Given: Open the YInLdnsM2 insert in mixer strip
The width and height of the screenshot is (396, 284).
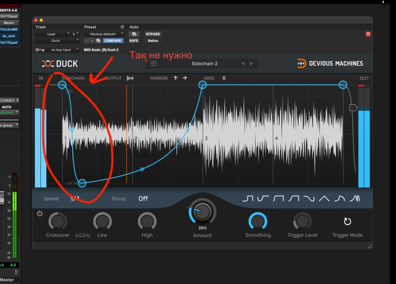Looking at the screenshot, I should click(x=10, y=29).
